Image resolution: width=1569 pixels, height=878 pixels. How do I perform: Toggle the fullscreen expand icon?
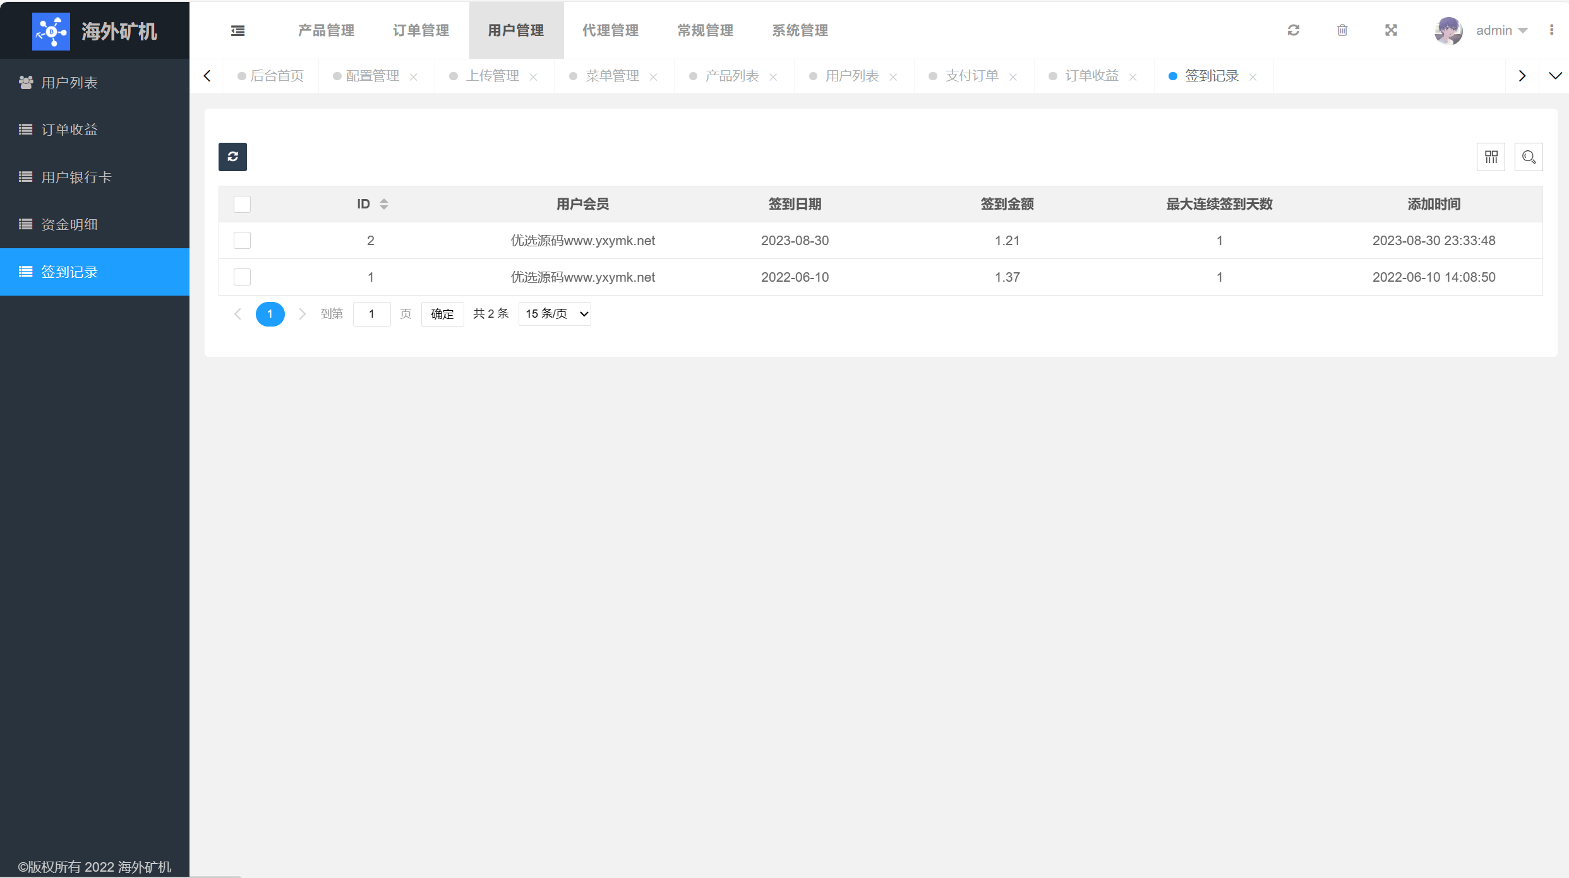1391,30
